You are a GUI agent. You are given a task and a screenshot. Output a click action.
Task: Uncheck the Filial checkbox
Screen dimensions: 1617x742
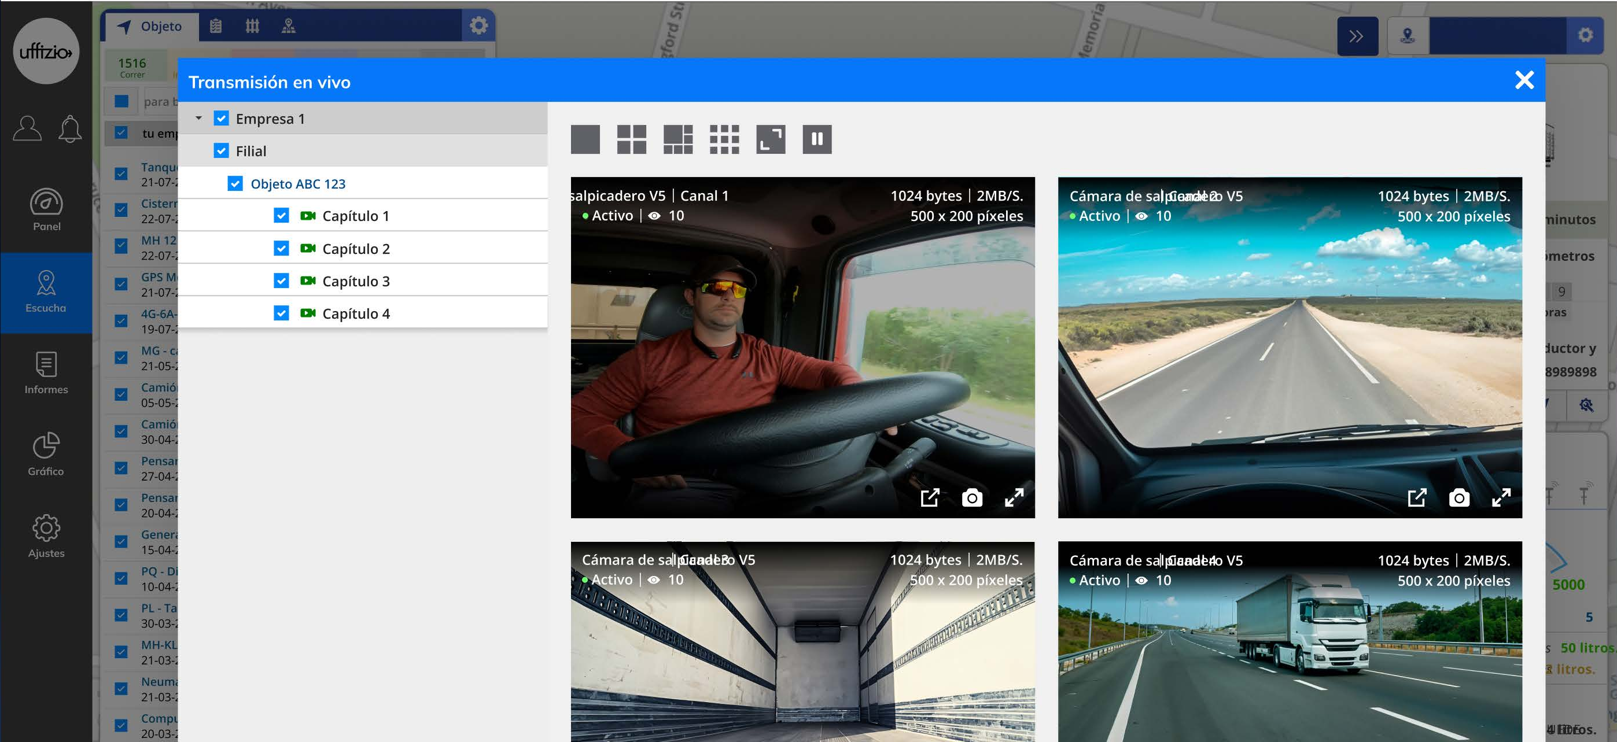tap(221, 151)
